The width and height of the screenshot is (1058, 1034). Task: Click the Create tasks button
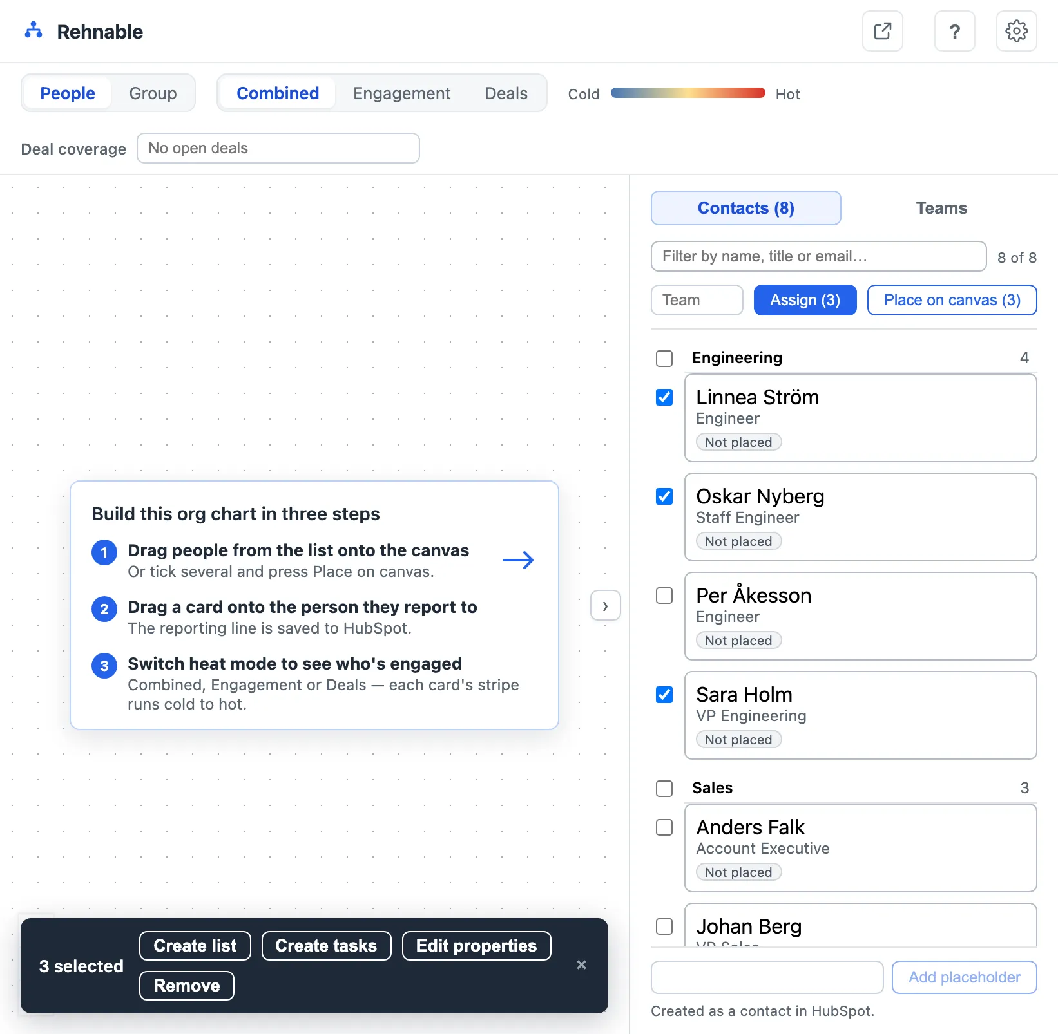pyautogui.click(x=327, y=946)
